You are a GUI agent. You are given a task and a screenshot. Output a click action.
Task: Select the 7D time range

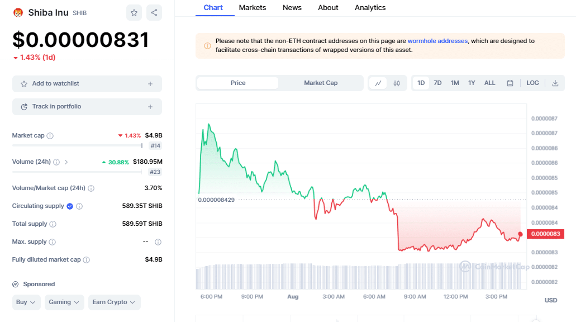click(438, 83)
